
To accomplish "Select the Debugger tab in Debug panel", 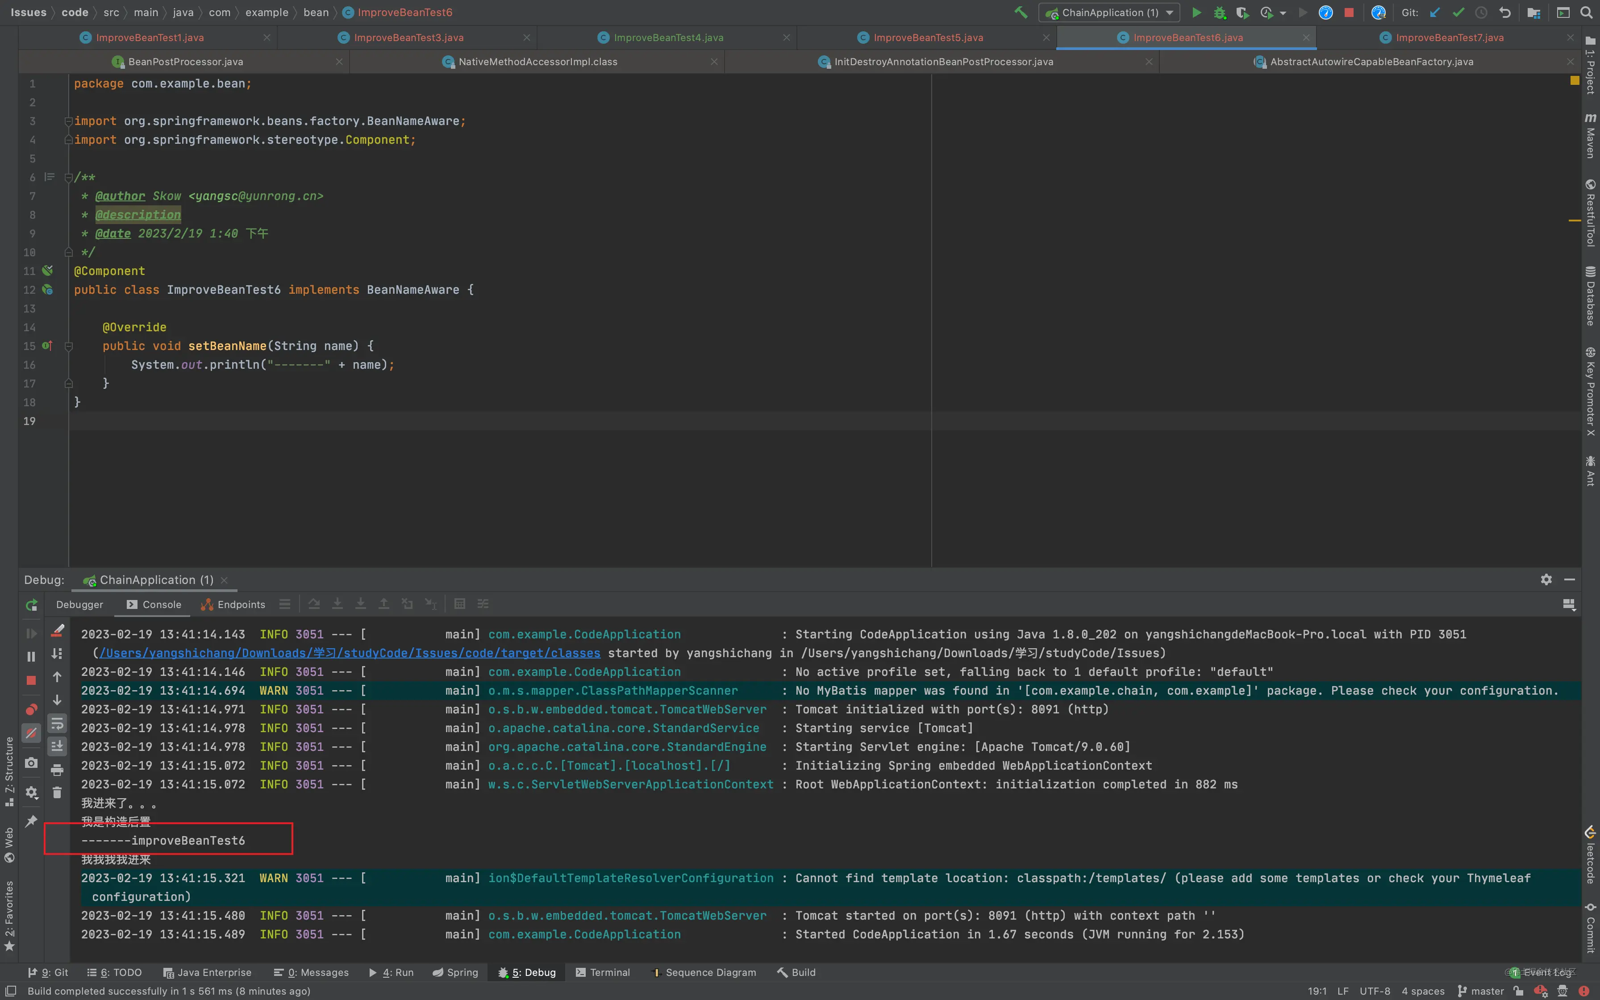I will coord(79,604).
